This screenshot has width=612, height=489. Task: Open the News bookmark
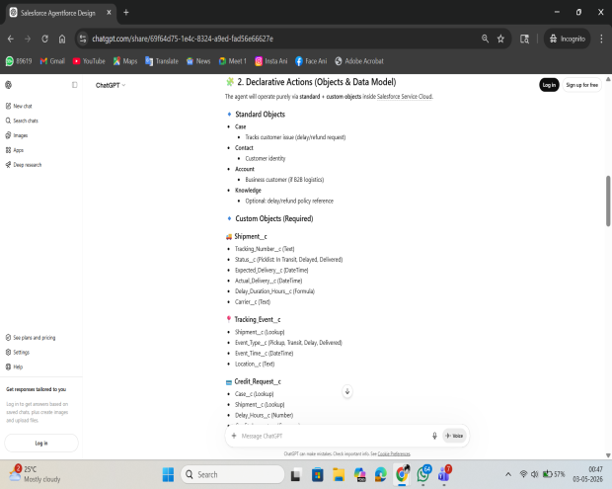(198, 61)
